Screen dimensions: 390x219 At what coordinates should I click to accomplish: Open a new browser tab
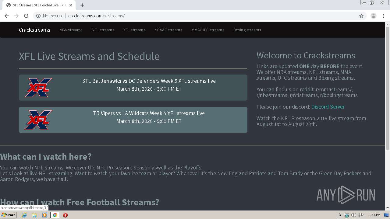pos(82,5)
